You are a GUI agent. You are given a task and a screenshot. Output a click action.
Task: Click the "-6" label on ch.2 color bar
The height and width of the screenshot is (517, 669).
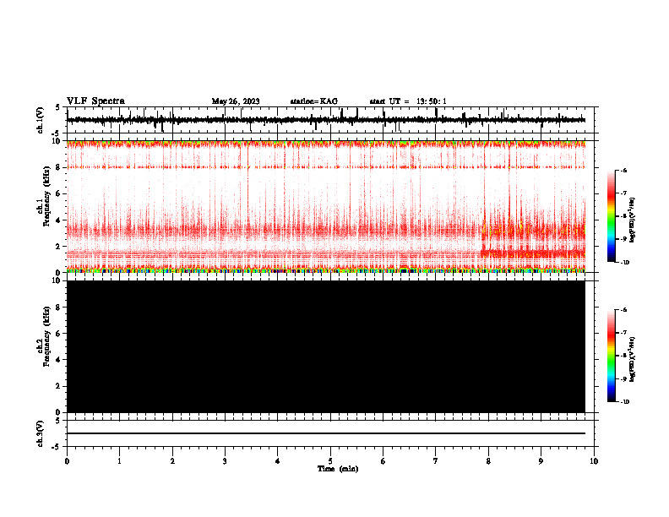(x=623, y=310)
